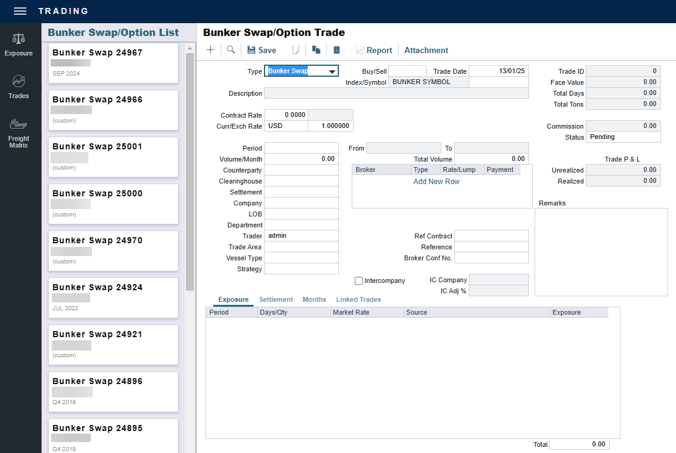This screenshot has width=676, height=453.
Task: Go to Trades in sidebar
Action: (x=18, y=87)
